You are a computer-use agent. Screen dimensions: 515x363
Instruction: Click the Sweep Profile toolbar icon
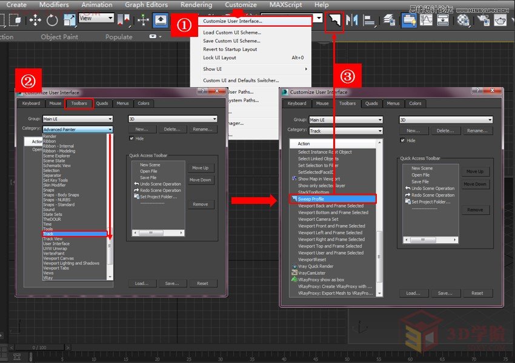[x=334, y=22]
